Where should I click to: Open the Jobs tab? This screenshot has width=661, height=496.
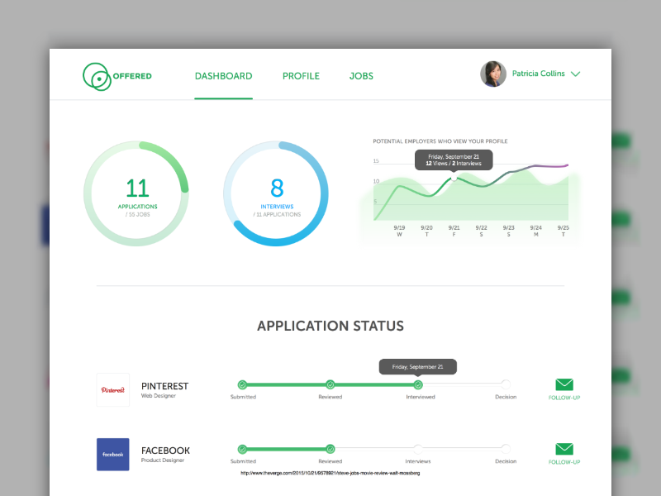point(361,76)
